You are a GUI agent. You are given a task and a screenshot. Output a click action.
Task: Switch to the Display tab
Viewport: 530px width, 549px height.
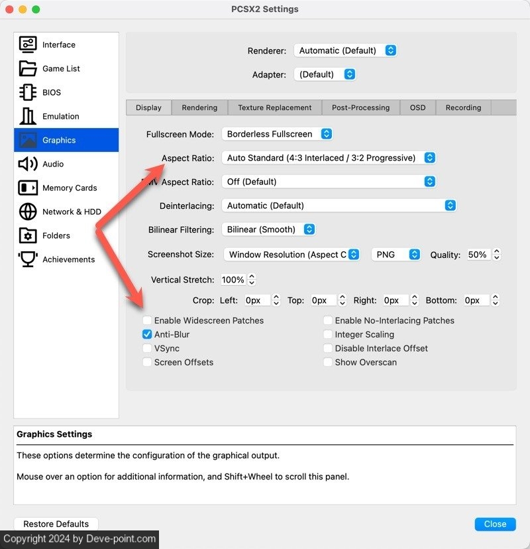[148, 107]
